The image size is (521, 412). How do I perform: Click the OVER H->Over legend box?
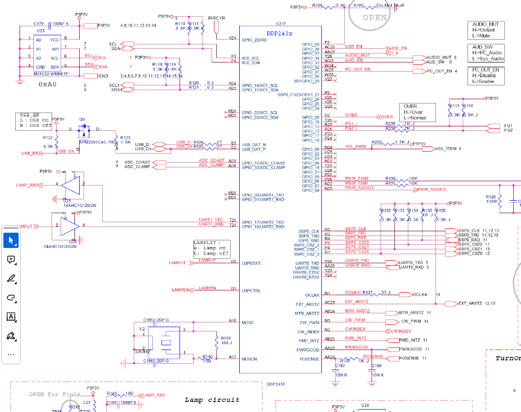pyautogui.click(x=417, y=112)
